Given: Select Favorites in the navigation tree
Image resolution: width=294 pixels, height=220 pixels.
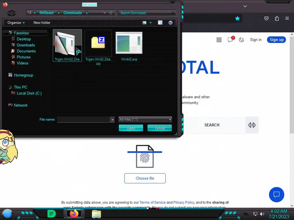Looking at the screenshot, I should (x=21, y=33).
